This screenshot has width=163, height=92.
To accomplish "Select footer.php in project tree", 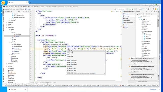I will 16,48.
